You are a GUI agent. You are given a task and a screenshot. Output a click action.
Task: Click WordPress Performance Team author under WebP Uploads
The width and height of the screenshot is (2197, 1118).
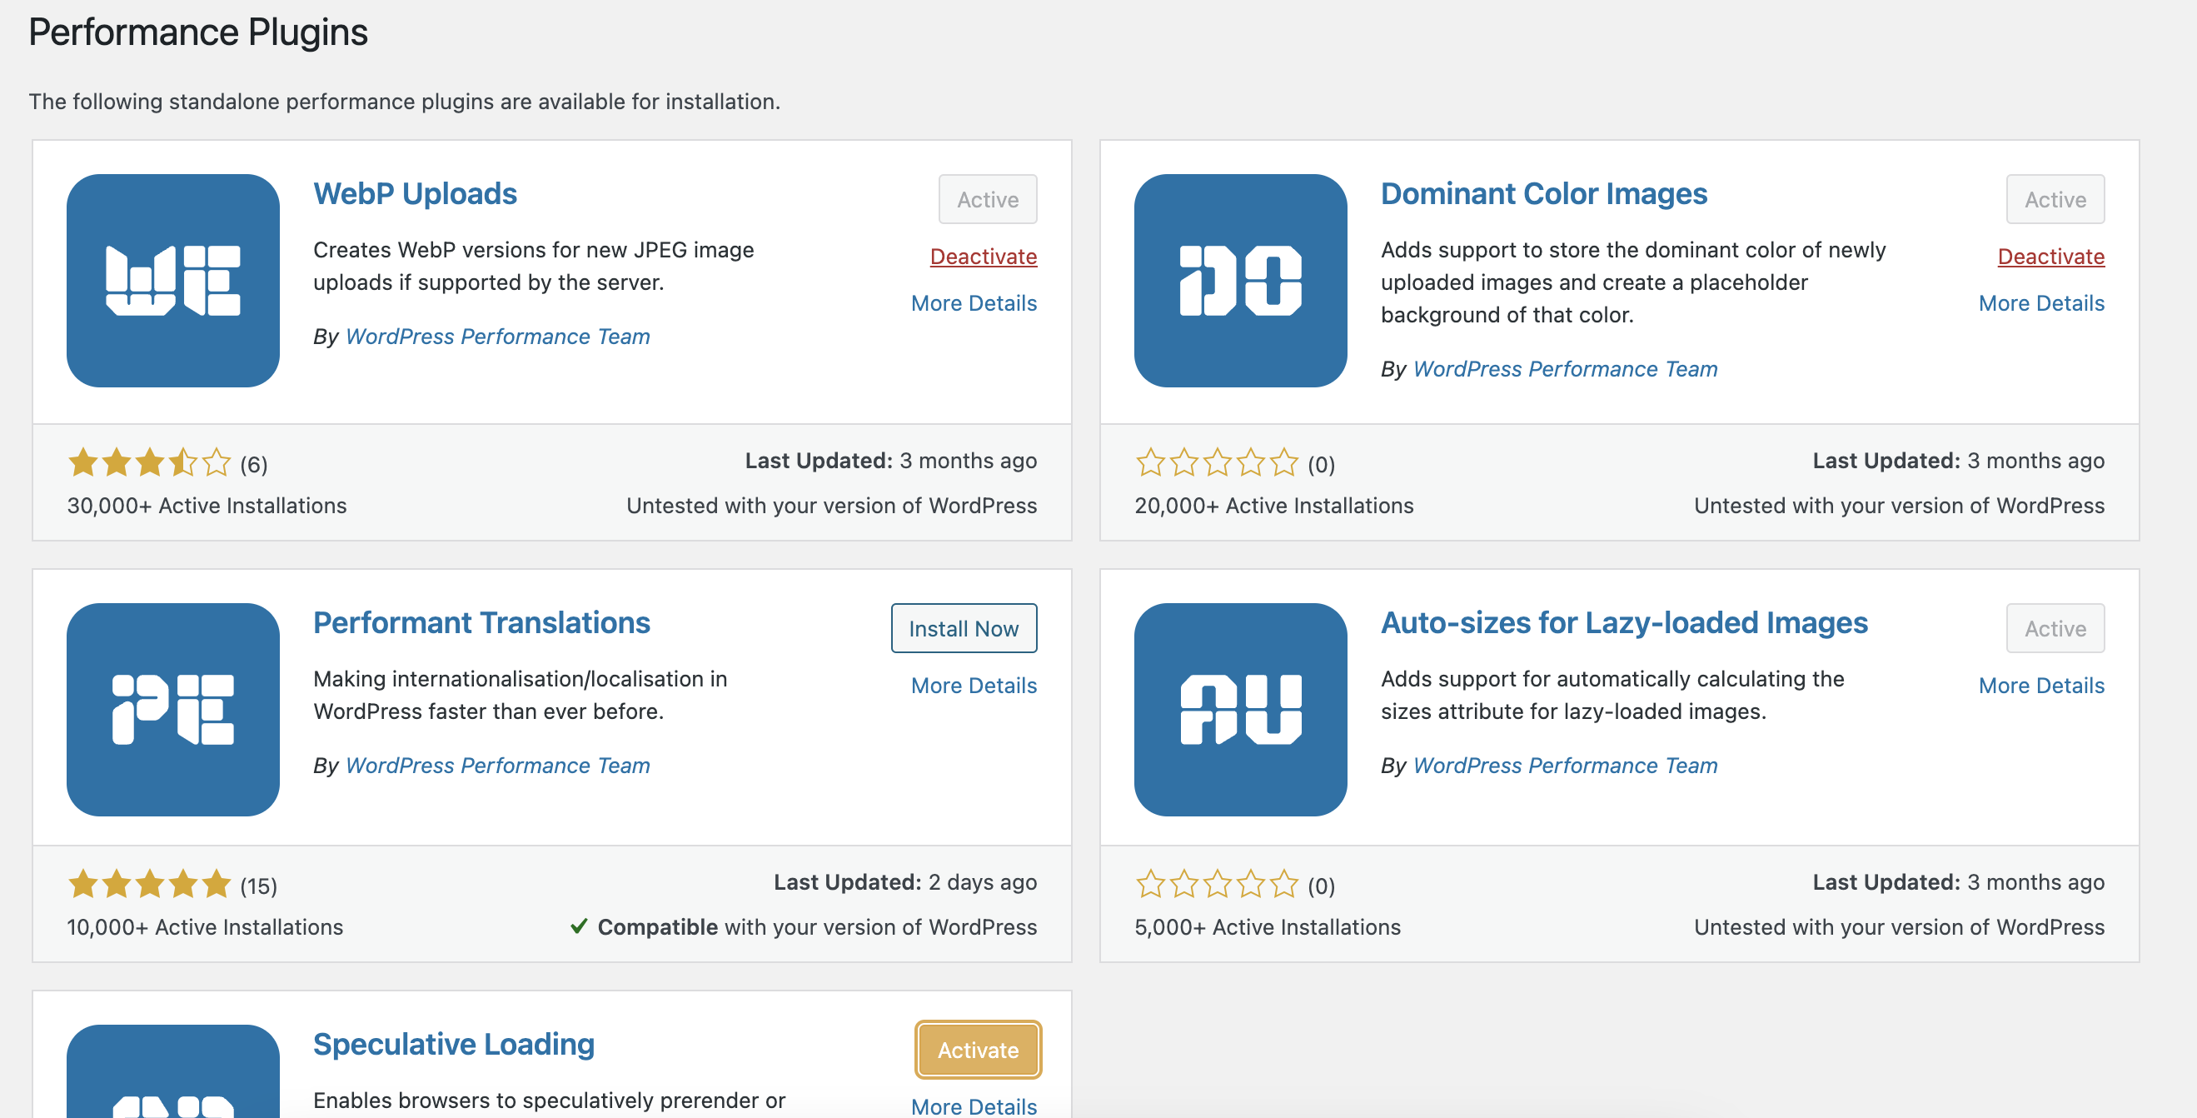point(497,337)
